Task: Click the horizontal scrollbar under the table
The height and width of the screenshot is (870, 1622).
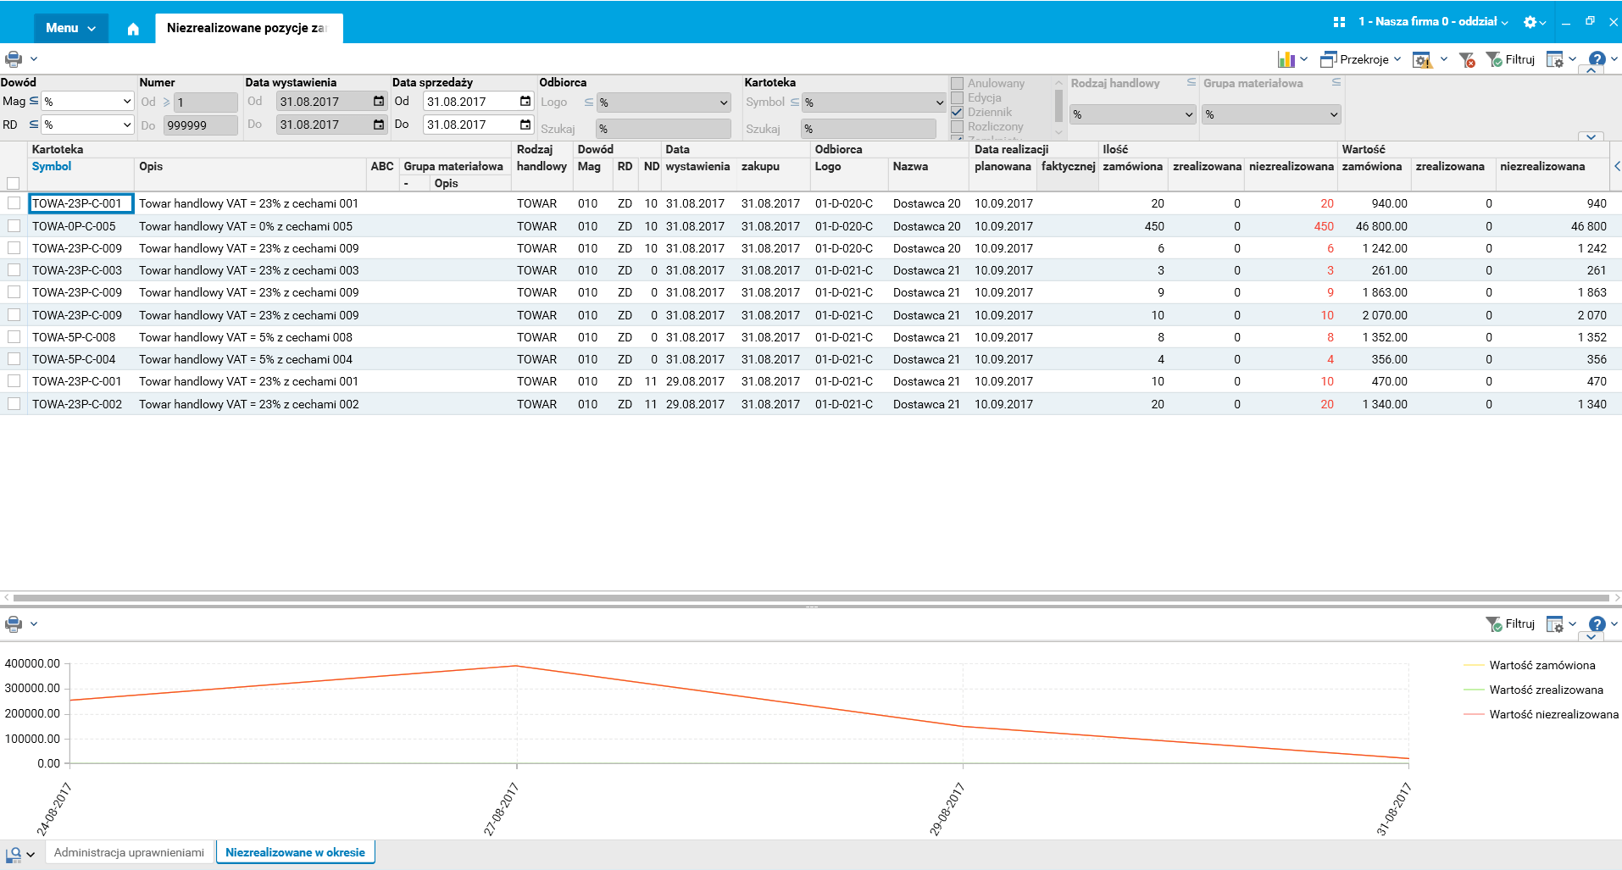Action: [810, 598]
